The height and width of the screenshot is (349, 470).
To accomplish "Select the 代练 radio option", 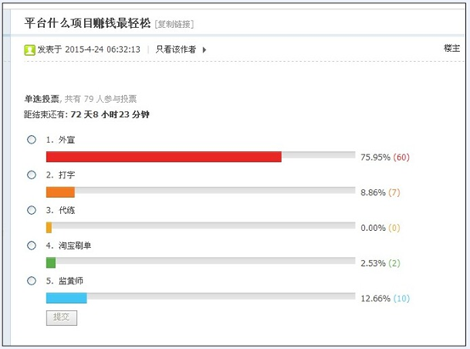I will tap(31, 210).
